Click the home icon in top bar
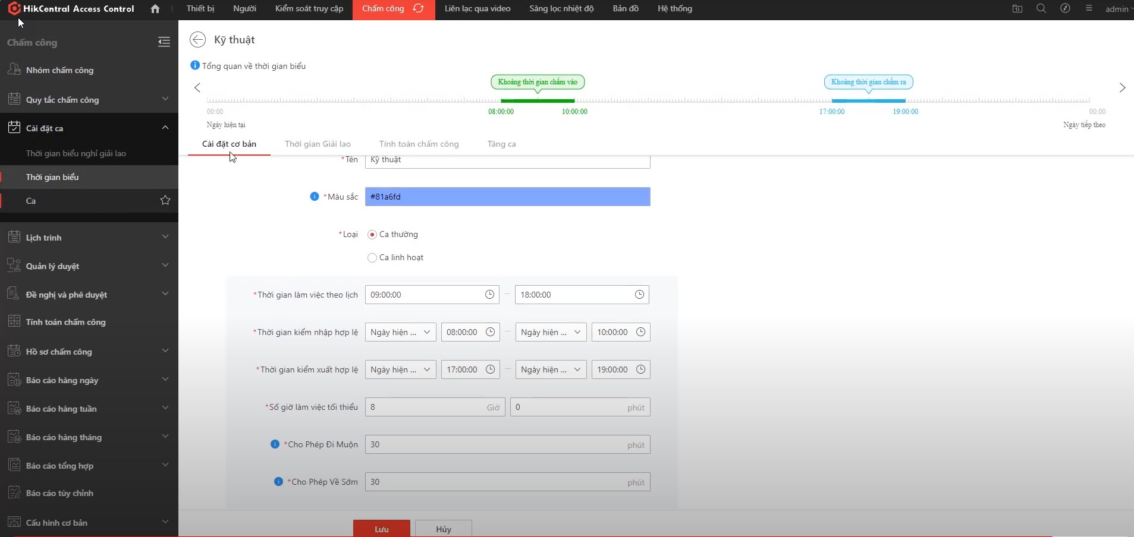 pos(155,9)
